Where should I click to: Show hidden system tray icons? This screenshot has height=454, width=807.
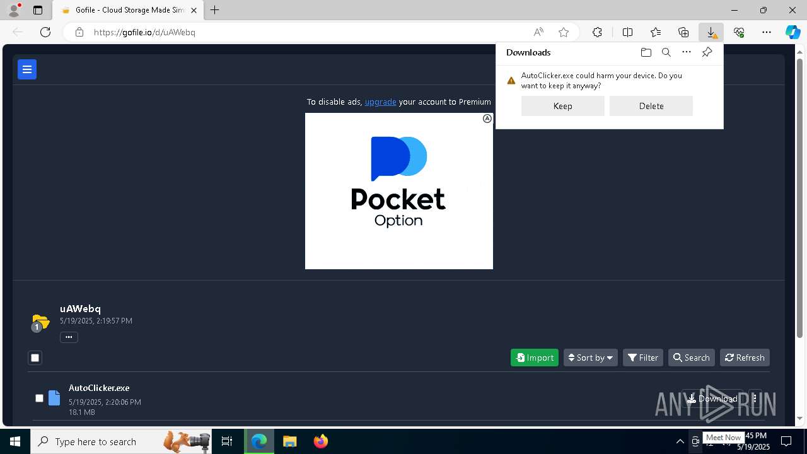pos(680,441)
